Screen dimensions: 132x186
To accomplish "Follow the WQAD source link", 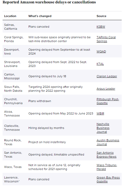I will click(101, 51).
